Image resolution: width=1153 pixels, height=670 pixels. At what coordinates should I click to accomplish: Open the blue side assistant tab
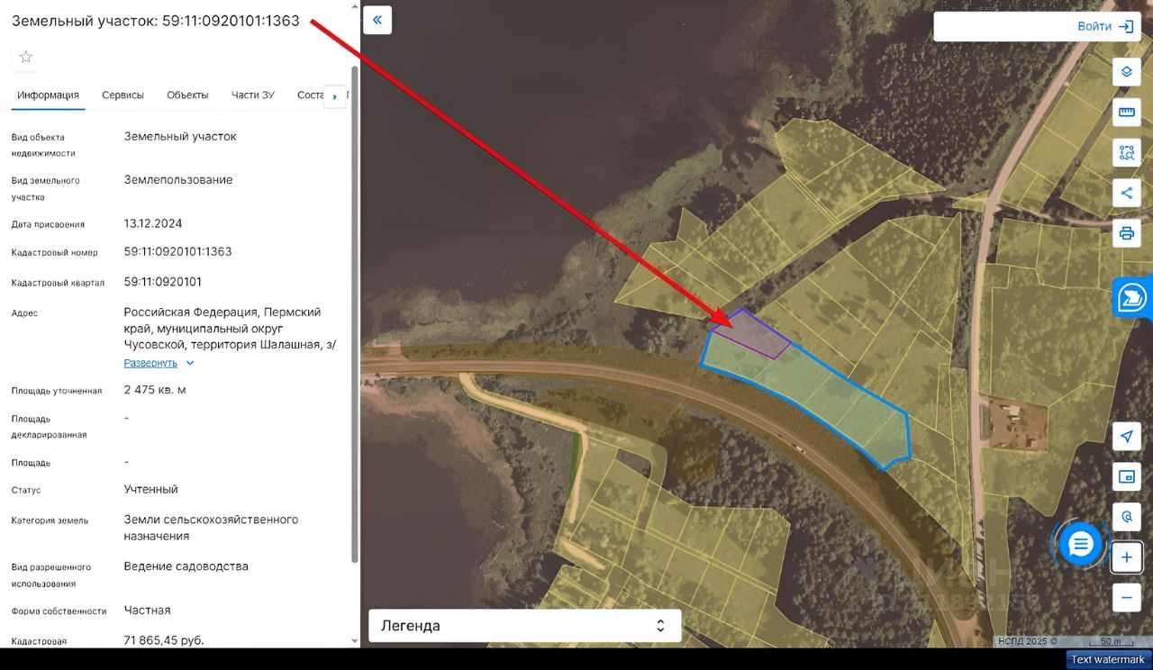(x=1133, y=297)
